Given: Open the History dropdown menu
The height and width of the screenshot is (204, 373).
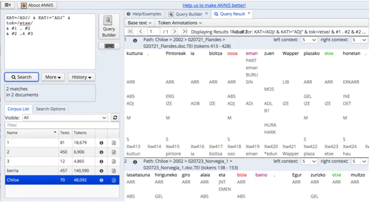Looking at the screenshot, I should click(81, 77).
